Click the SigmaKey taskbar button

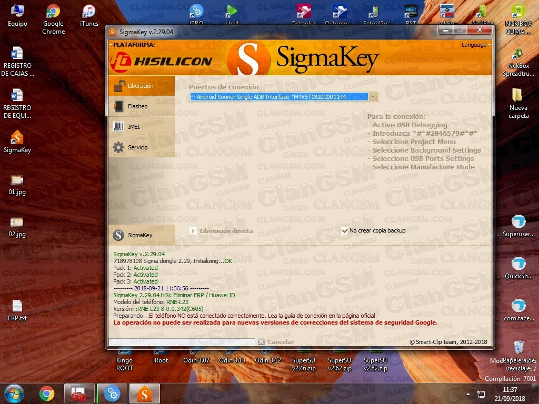(x=145, y=393)
